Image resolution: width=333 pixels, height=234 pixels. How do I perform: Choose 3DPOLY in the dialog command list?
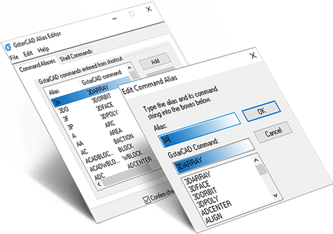point(207,202)
